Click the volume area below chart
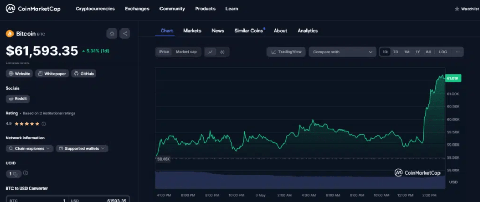Image resolution: width=480 pixels, height=202 pixels. click(300, 180)
